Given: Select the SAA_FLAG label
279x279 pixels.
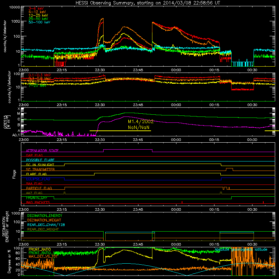Looking at the screenshot, I should pos(34,183).
